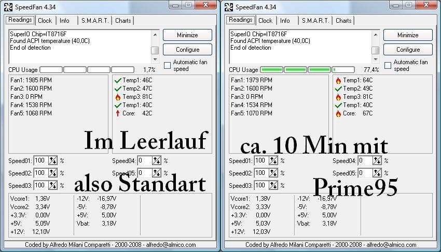Click Fan1: 1985 RPM reading
The height and width of the screenshot is (252, 441).
(x=31, y=80)
